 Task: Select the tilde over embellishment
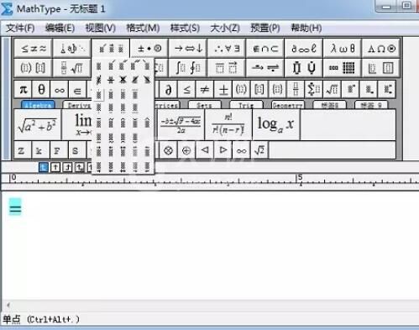click(111, 123)
